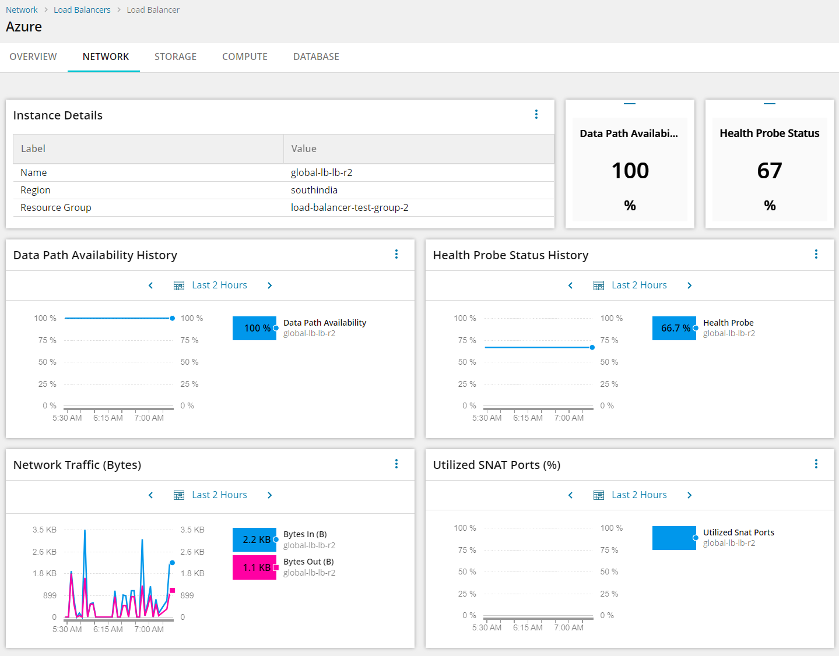Viewport: 839px width, 656px height.
Task: Open the COMPUTE tab
Action: pyautogui.click(x=245, y=57)
